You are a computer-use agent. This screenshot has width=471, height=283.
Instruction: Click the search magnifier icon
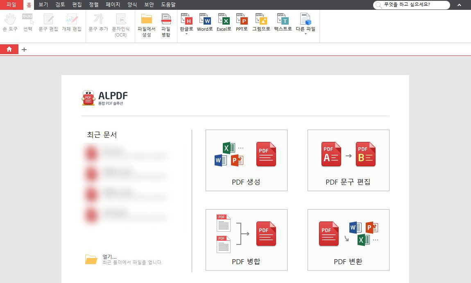click(378, 5)
